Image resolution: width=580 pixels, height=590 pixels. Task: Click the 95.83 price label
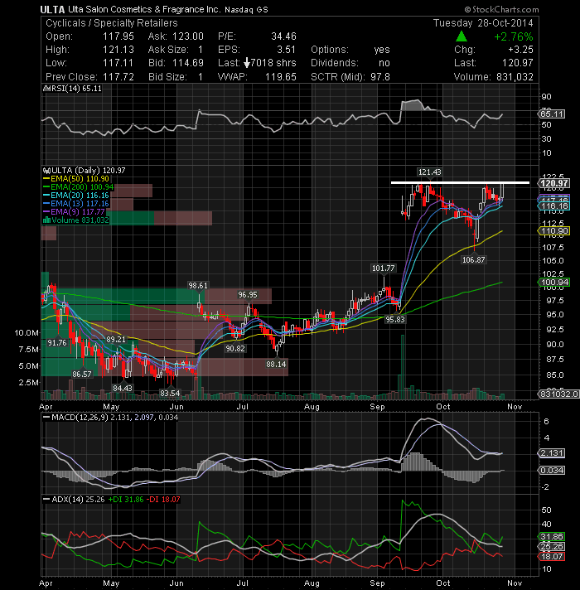(x=395, y=320)
